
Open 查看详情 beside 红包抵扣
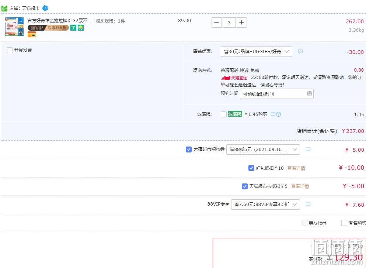[296, 168]
